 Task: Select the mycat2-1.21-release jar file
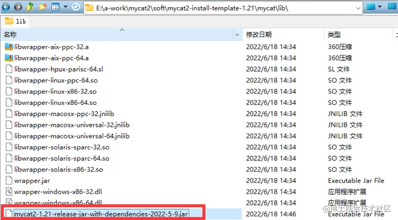point(101,214)
